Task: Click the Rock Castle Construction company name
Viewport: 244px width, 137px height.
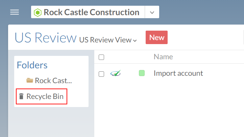Action: pyautogui.click(x=91, y=12)
